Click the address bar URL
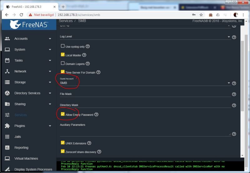 click(79, 15)
